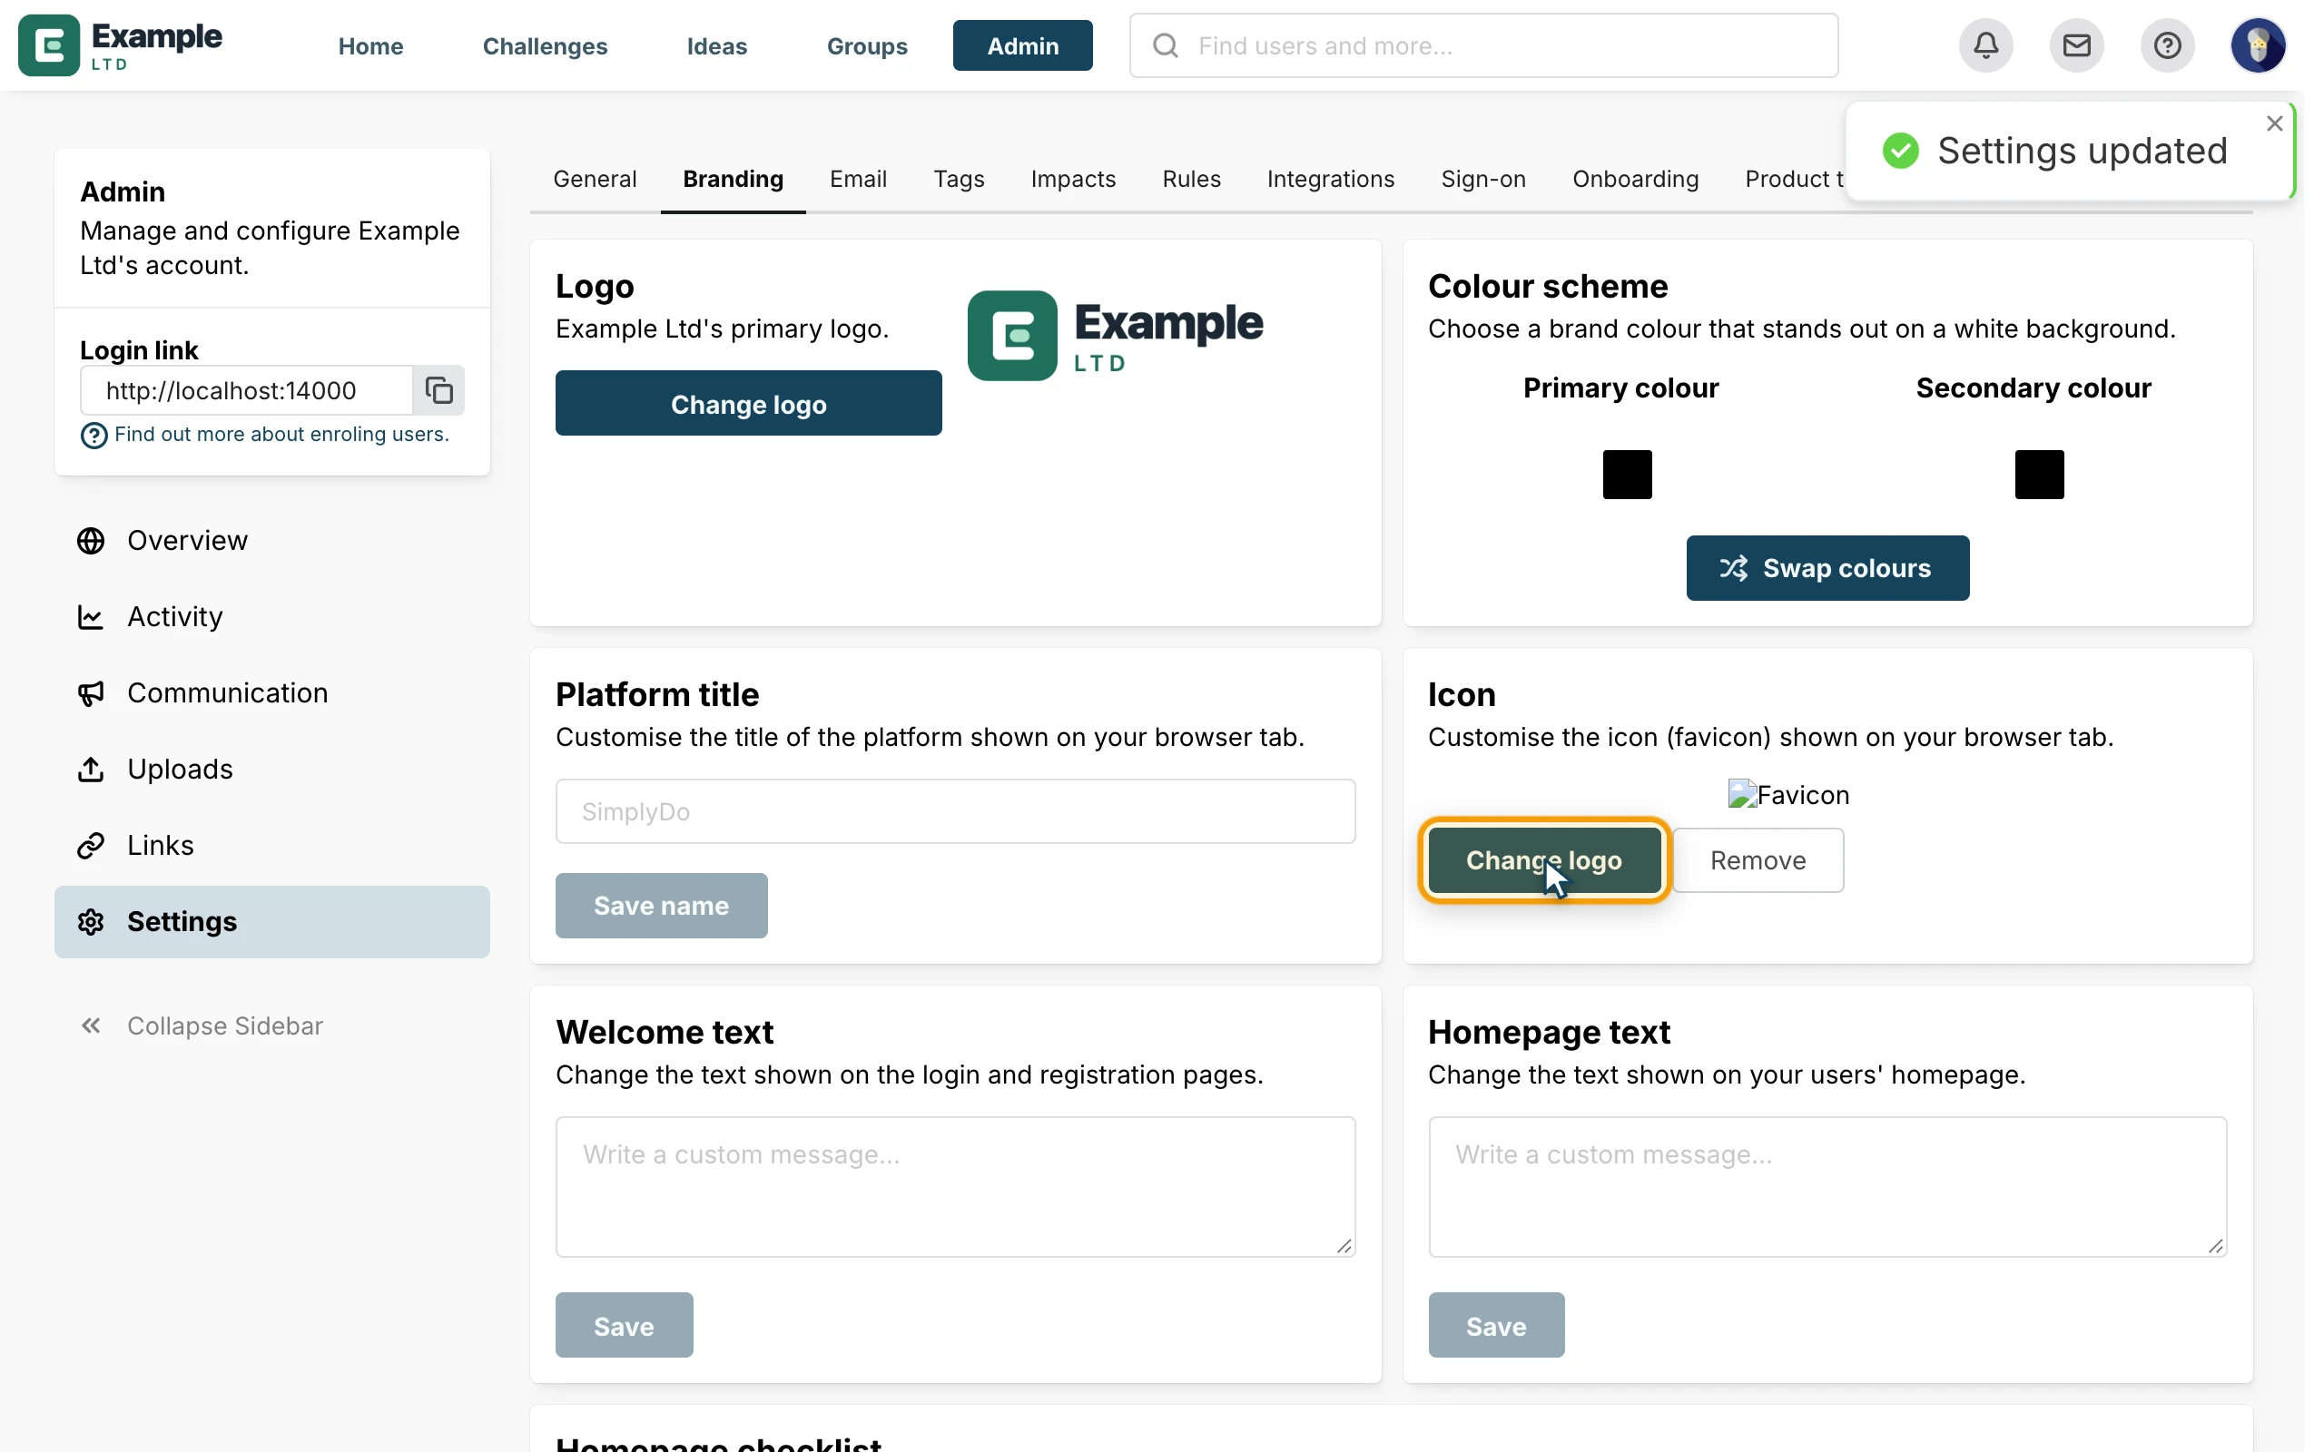Open Links in the sidebar

[271, 845]
